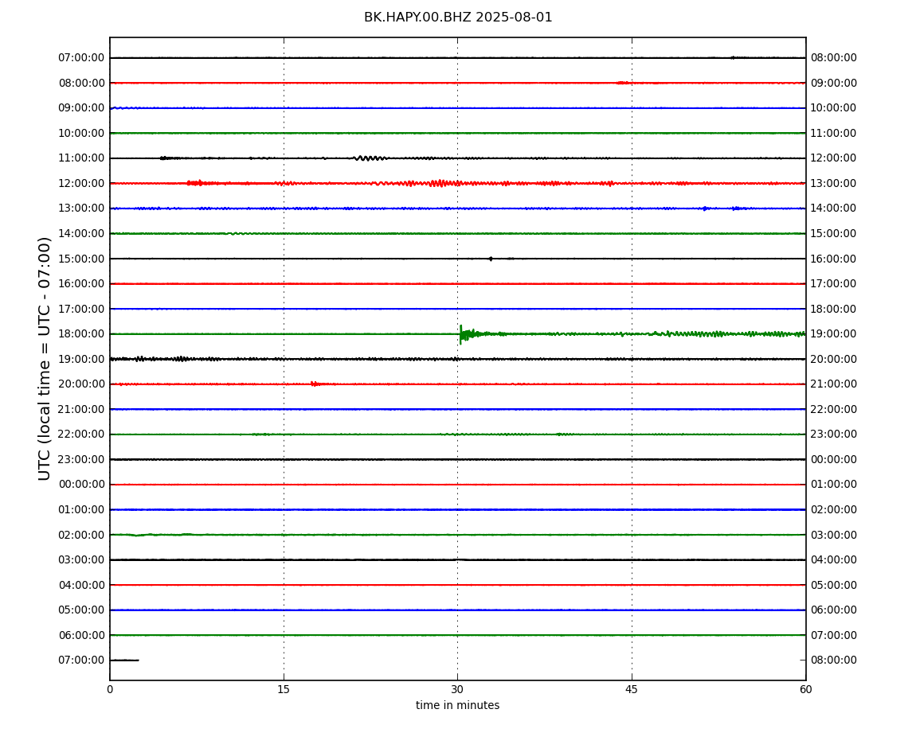Click right-axis label 07:00:00
The height and width of the screenshot is (756, 916).
tap(834, 635)
